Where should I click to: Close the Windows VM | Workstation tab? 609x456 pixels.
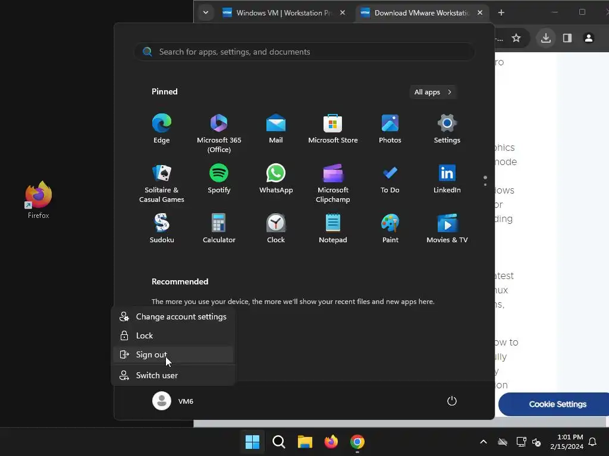343,13
